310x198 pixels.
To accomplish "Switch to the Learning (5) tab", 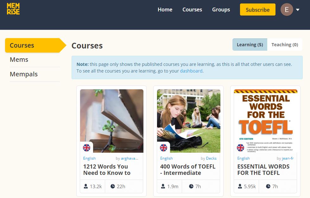I will pos(250,44).
